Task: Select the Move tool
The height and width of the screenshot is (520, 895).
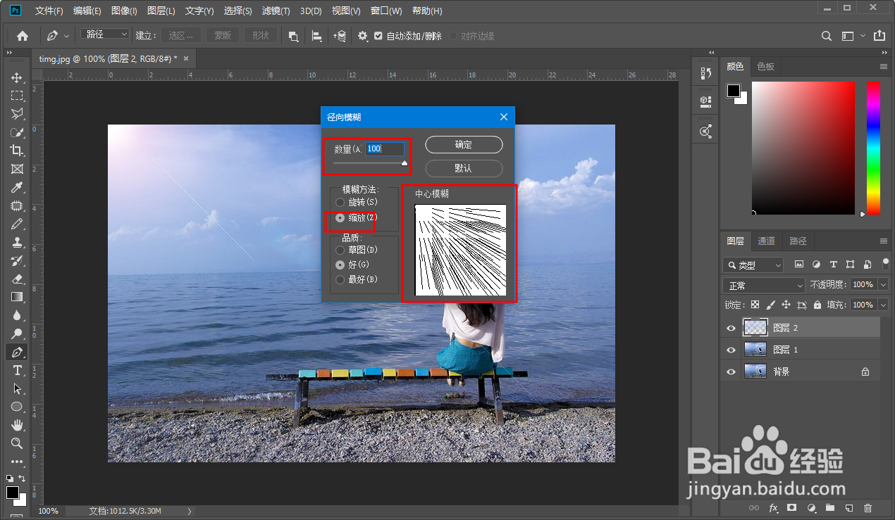Action: tap(17, 77)
